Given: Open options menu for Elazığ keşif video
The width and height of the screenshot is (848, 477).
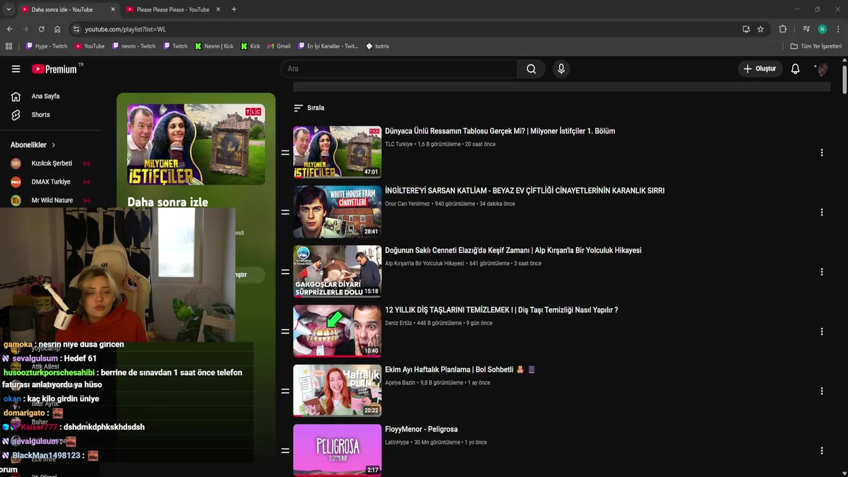Looking at the screenshot, I should click(821, 272).
